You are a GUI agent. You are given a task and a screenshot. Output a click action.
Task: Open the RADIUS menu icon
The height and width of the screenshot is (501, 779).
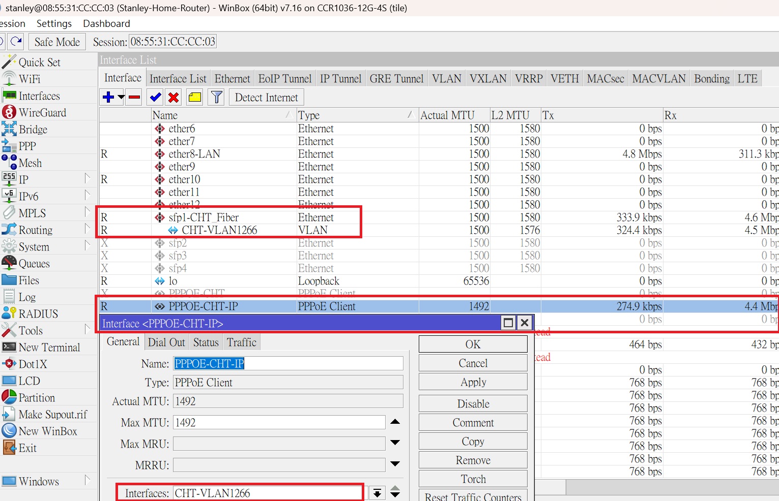pos(9,314)
